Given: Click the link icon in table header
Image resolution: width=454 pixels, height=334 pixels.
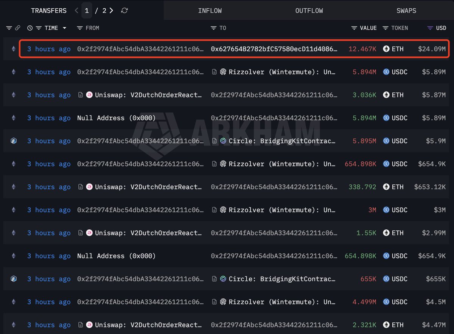Looking at the screenshot, I should click(x=17, y=28).
